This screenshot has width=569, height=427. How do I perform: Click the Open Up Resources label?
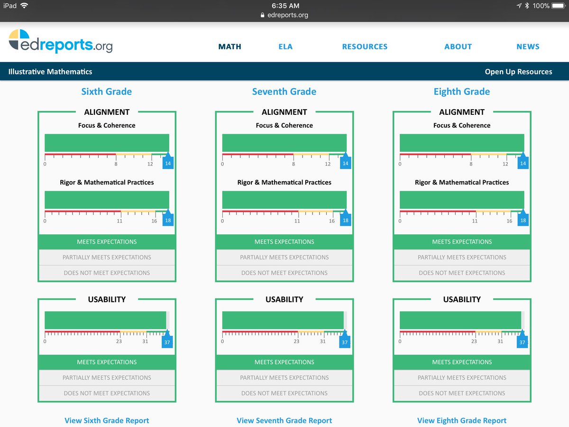coord(518,72)
